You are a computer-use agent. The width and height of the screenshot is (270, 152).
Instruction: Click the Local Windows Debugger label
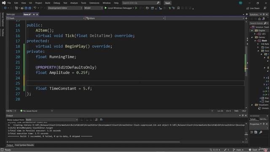point(120,8)
